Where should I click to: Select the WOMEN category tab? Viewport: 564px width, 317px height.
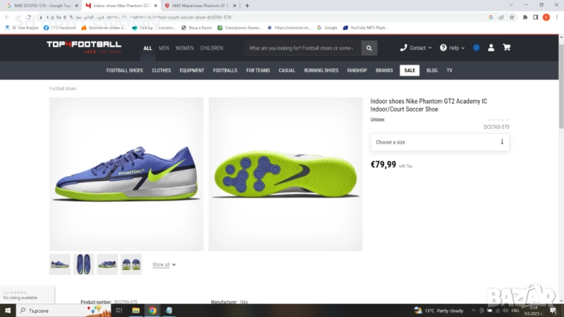[x=185, y=48]
